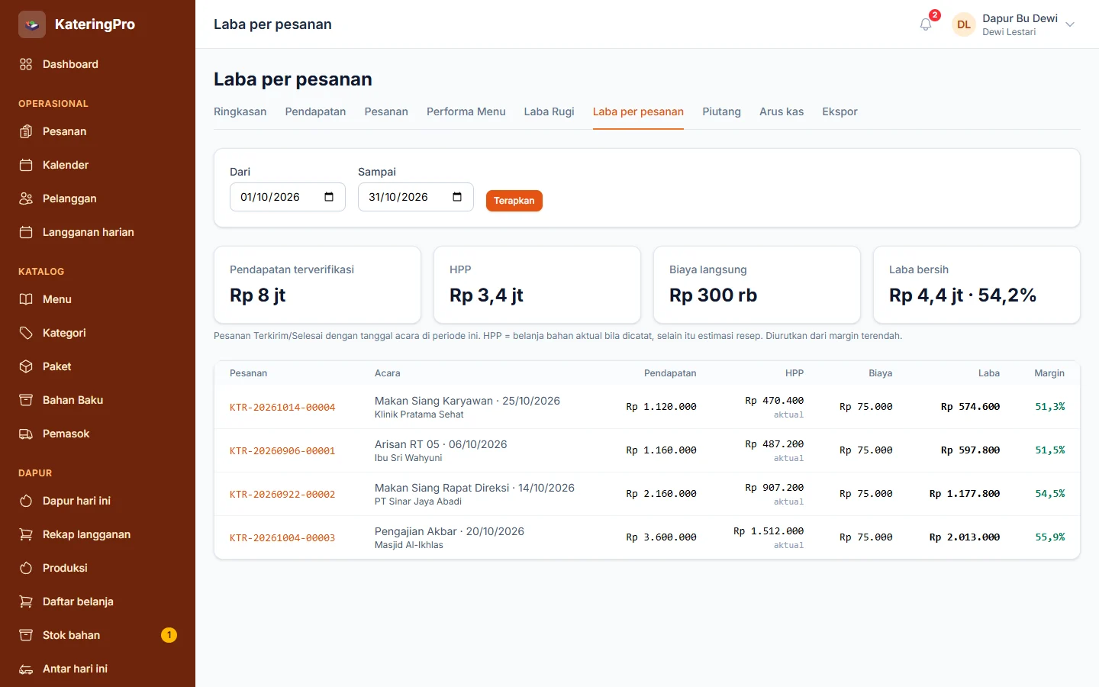The width and height of the screenshot is (1099, 687).
Task: Click the Langganan harian icon
Action: 26,232
